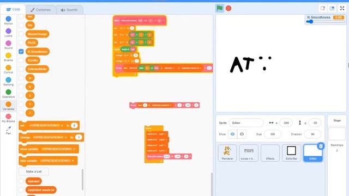349x196 pixels.
Task: Check the X variable checkbox
Action: 21,96
